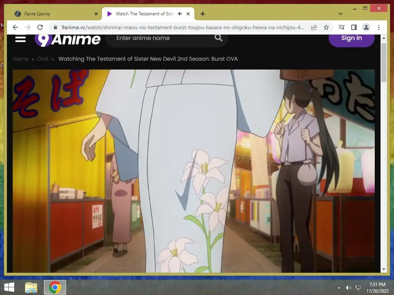The height and width of the screenshot is (295, 394).
Task: Open Chrome profile avatar
Action: (x=366, y=27)
